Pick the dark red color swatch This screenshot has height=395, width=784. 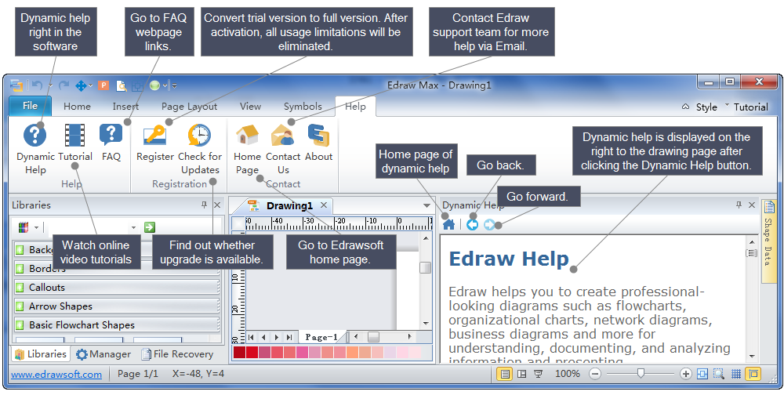pos(239,353)
